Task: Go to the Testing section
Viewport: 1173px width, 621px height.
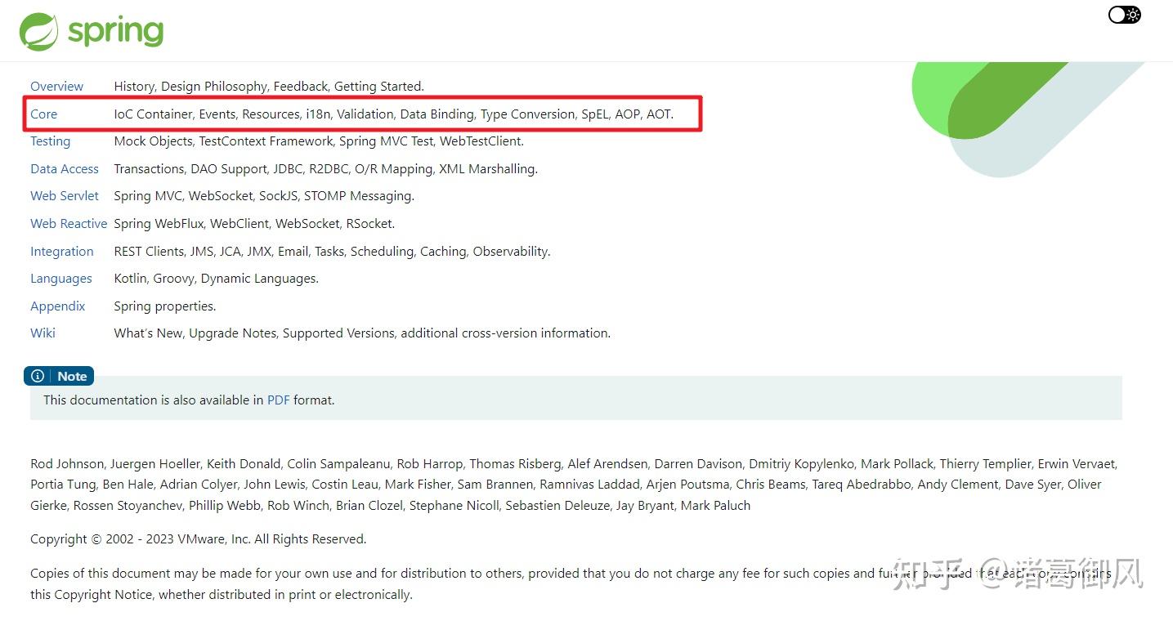Action: click(50, 141)
